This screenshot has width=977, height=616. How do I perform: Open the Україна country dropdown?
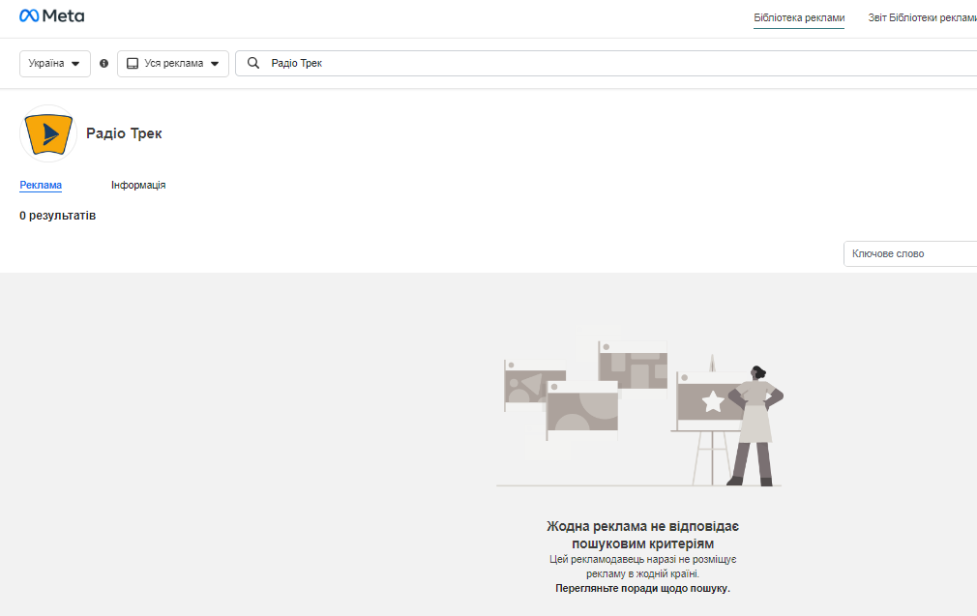pyautogui.click(x=55, y=64)
